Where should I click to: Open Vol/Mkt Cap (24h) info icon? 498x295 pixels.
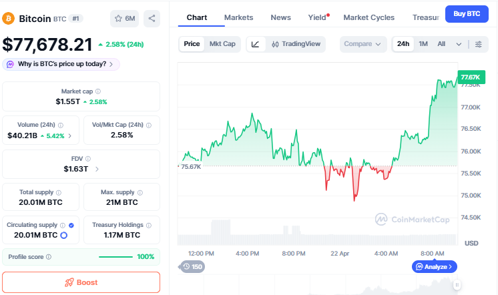click(149, 125)
